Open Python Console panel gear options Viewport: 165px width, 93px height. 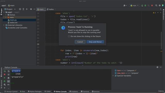[157, 67]
